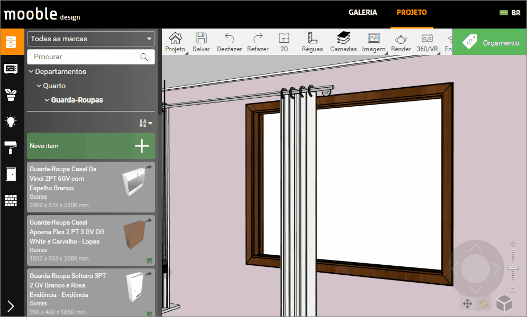This screenshot has width=527, height=317.
Task: Click Salvar to save the project
Action: (x=201, y=42)
